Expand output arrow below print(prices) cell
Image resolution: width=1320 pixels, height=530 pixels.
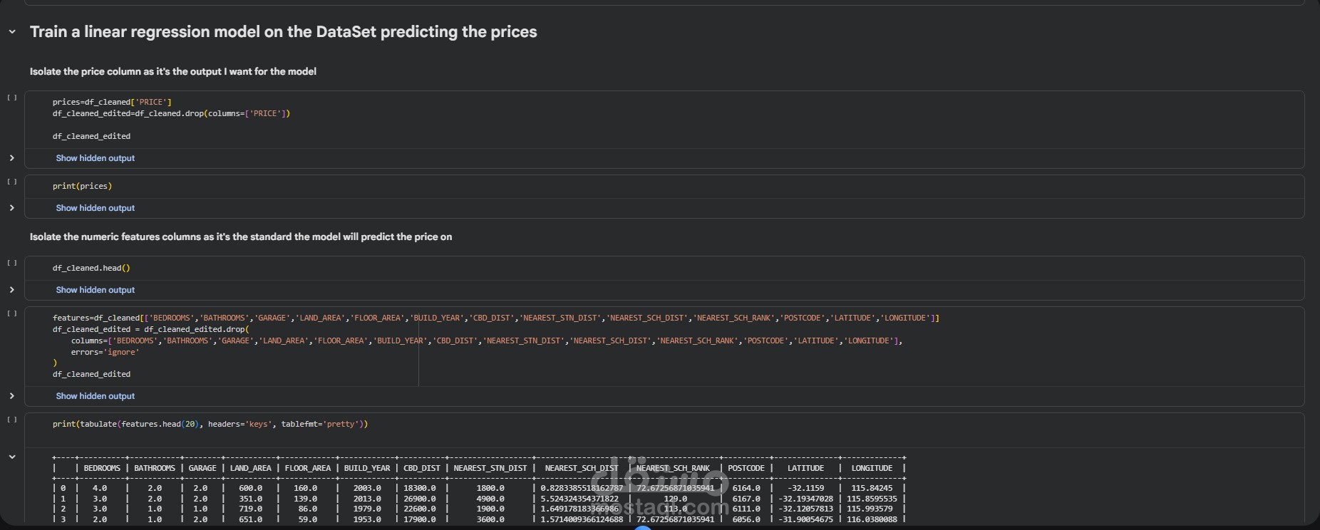click(12, 208)
